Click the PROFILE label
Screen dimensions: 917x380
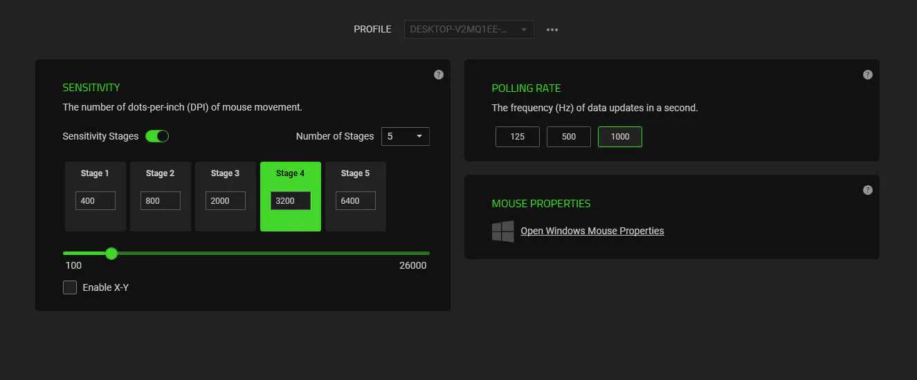click(x=372, y=29)
